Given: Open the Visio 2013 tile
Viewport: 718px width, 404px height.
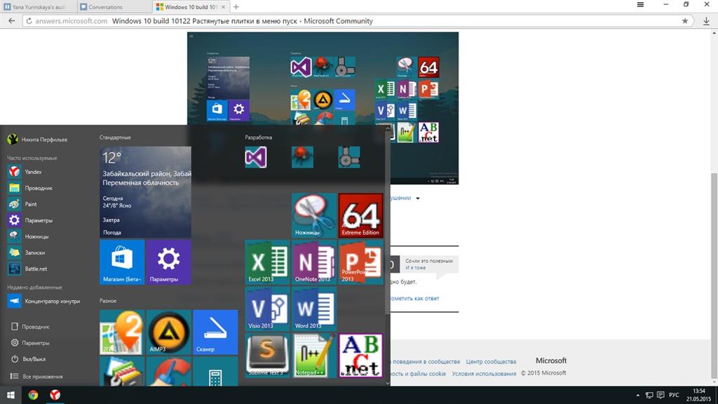Looking at the screenshot, I should pos(267,309).
